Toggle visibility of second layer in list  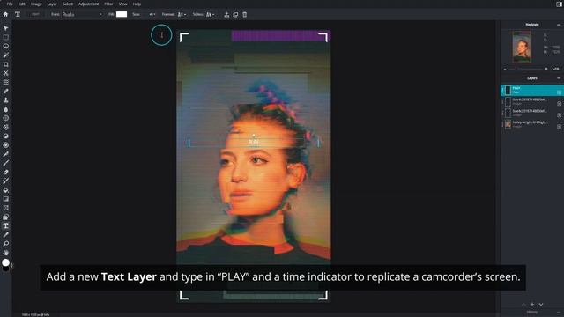click(559, 104)
